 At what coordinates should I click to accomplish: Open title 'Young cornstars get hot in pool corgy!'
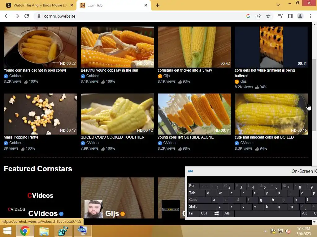[35, 70]
